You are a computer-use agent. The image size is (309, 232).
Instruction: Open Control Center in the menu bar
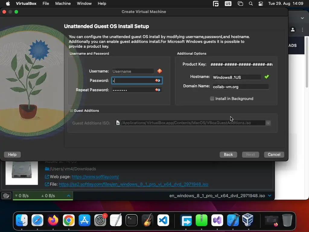point(261,4)
